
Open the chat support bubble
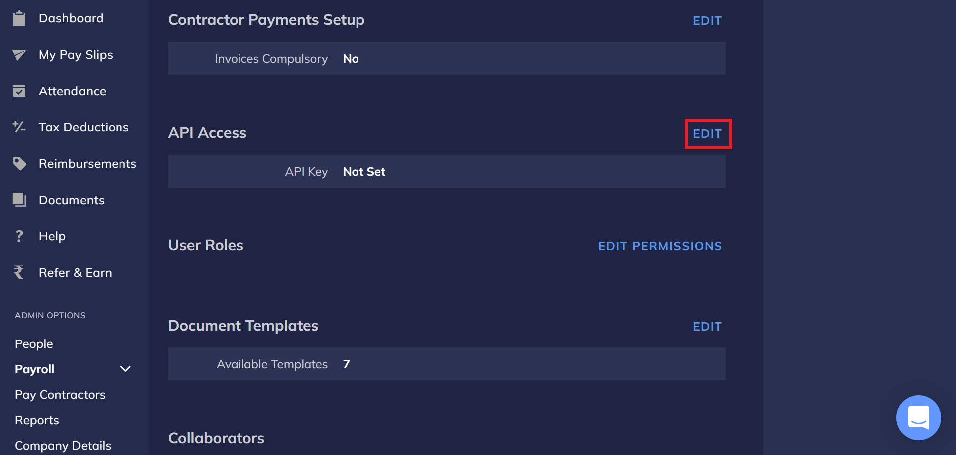[918, 417]
